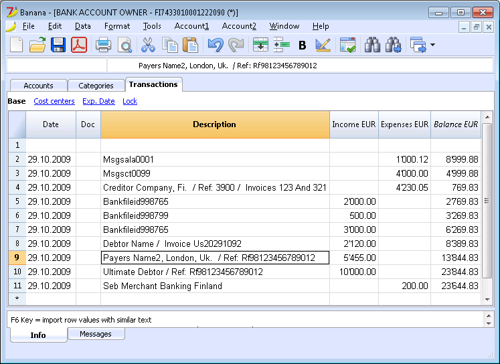Select the Bankfileid998799 description cell

coord(215,215)
